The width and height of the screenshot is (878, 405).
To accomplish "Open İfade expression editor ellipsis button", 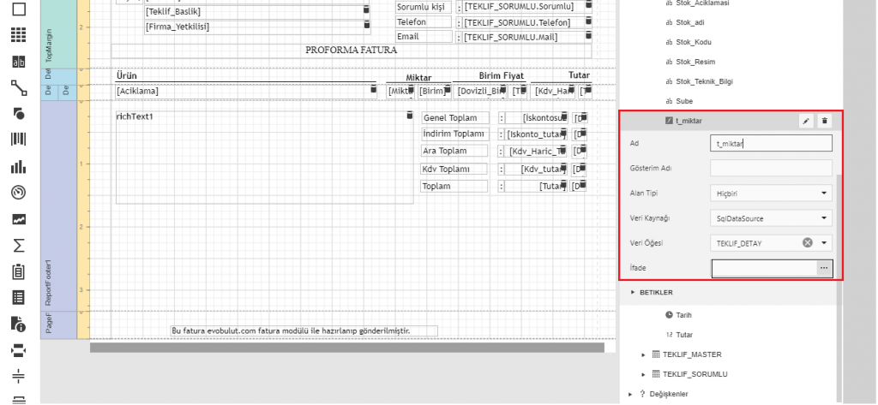I will (825, 268).
